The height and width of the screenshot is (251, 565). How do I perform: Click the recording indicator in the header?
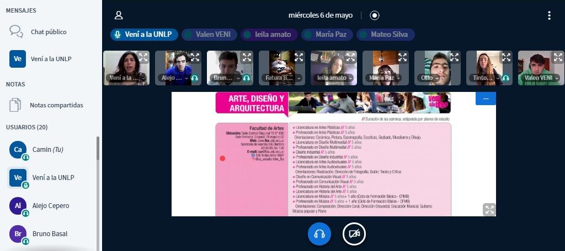point(375,15)
